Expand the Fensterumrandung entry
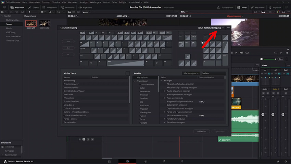Image resolution: width=291 pixels, height=164 pixels. point(164,119)
